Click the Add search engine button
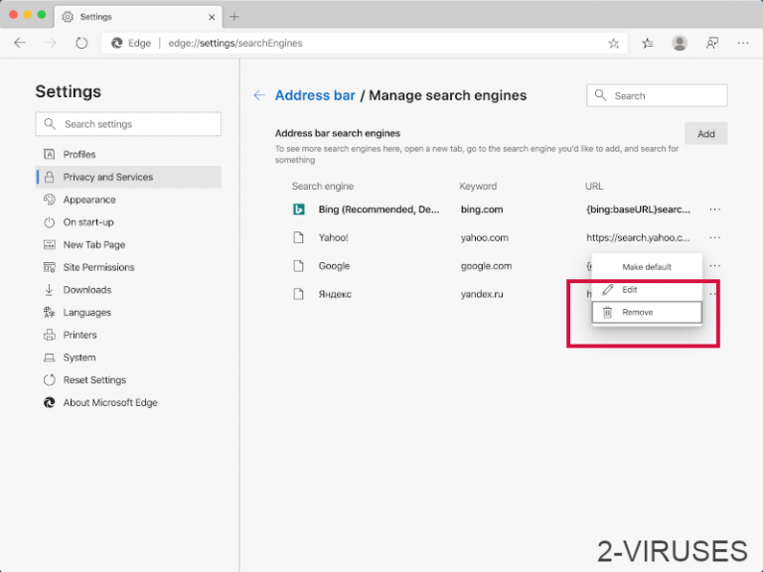763x572 pixels. click(x=705, y=134)
